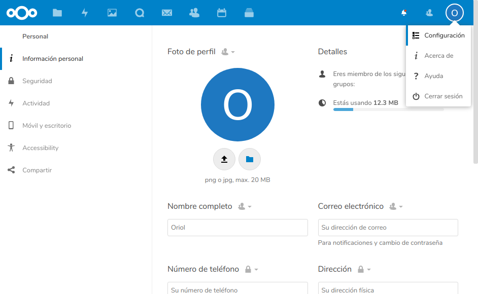478x294 pixels.
Task: Select Cerrar sesión from user menu
Action: tap(443, 96)
